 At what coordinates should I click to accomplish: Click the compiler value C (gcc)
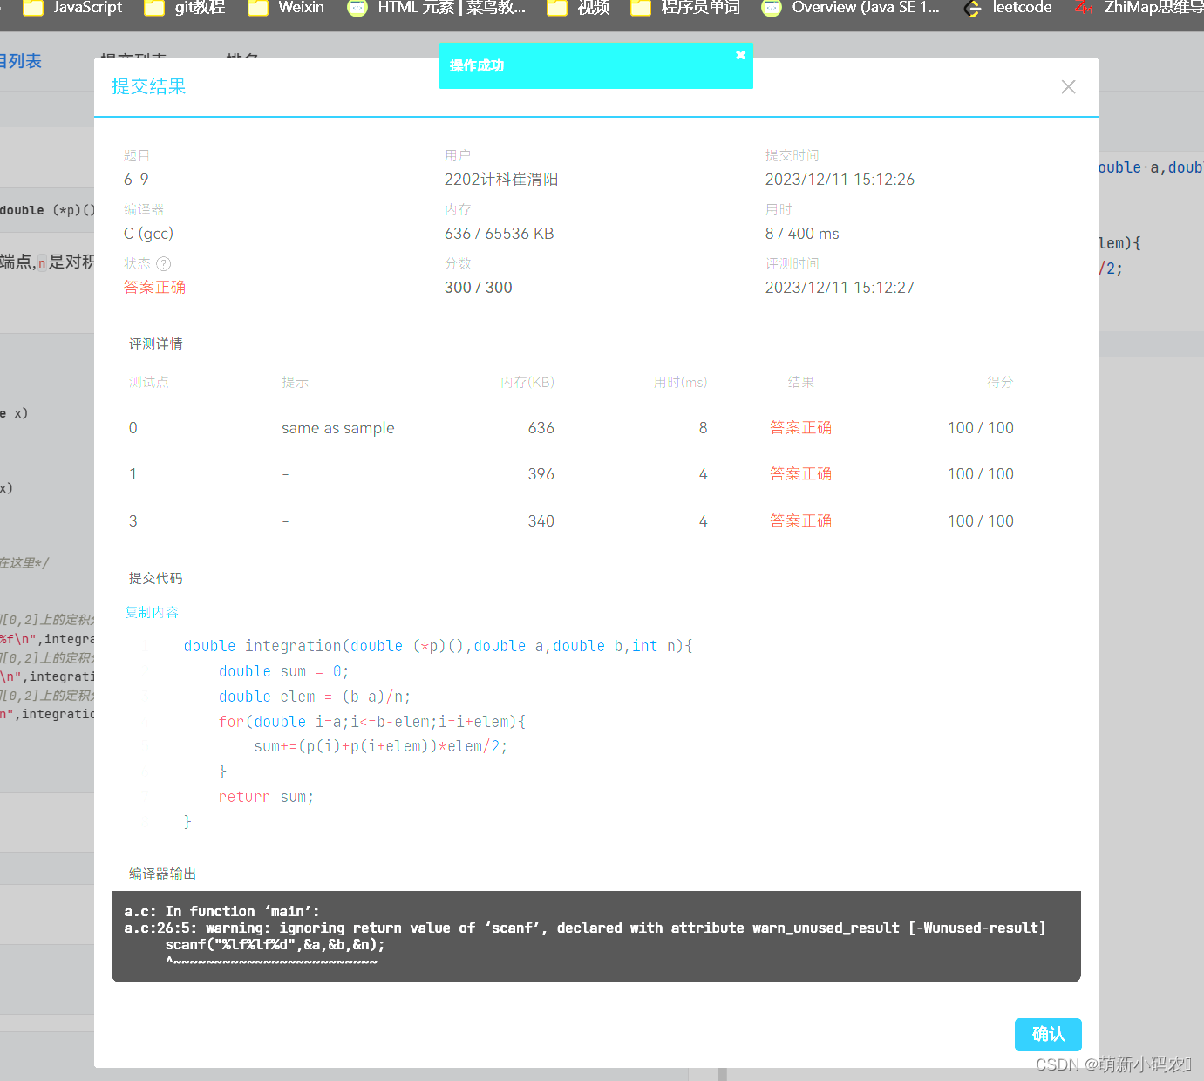[x=148, y=233]
